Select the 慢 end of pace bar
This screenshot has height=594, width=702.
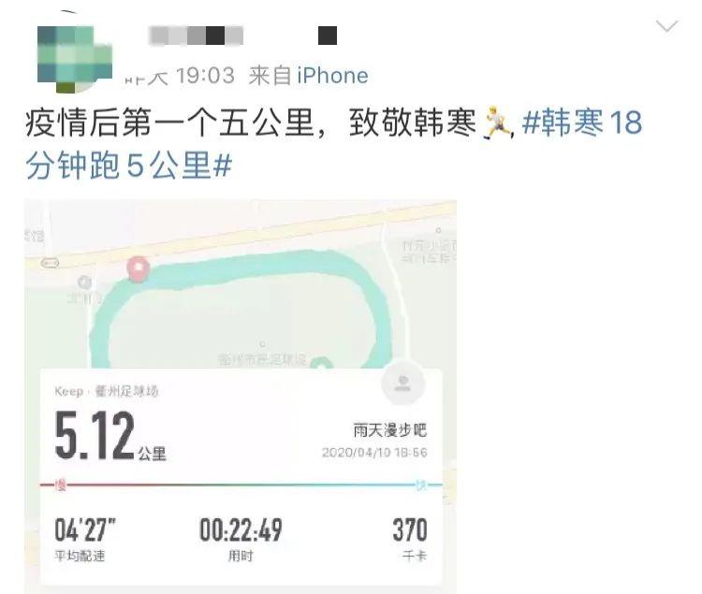60,485
